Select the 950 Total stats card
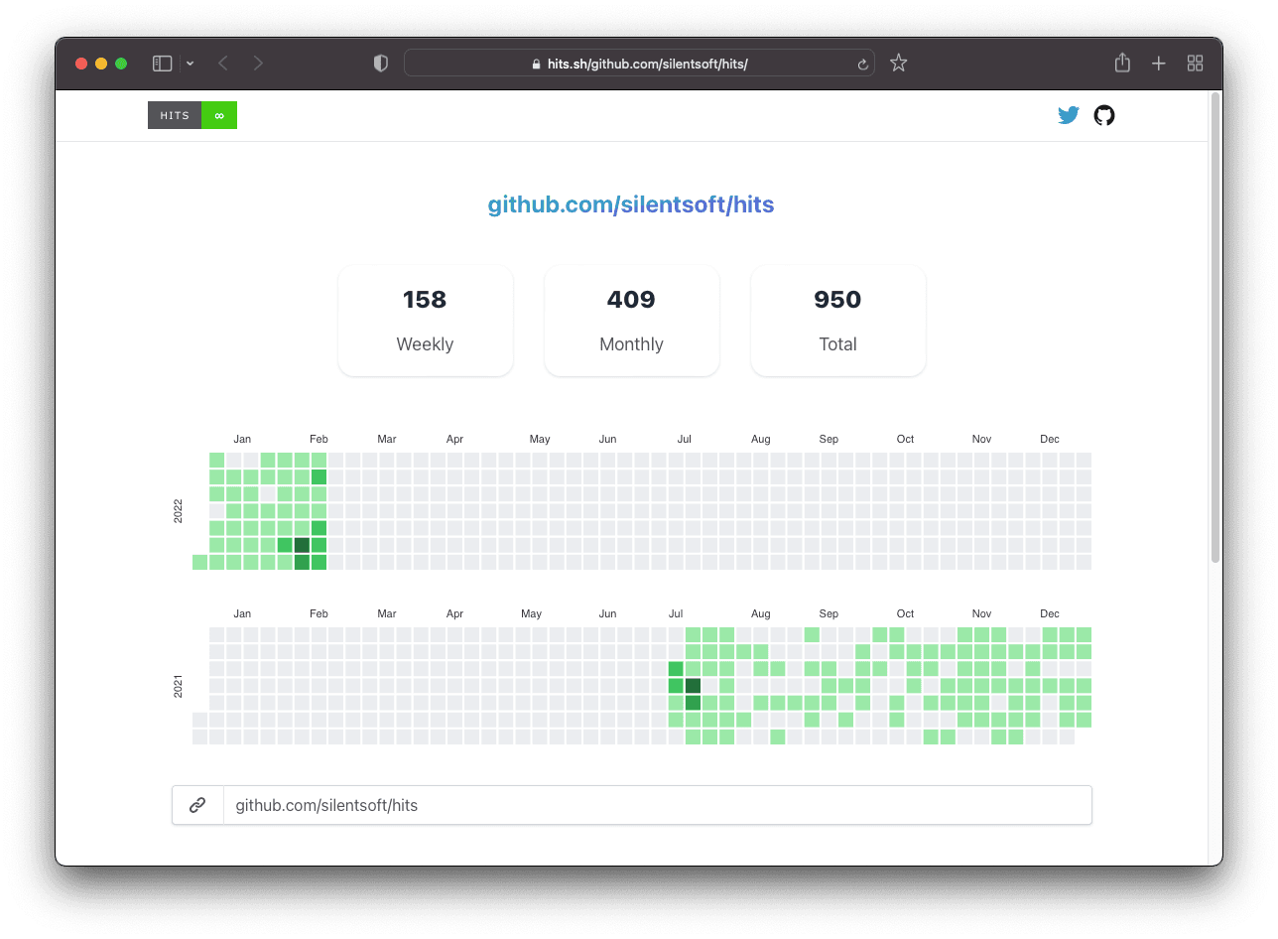 838,321
